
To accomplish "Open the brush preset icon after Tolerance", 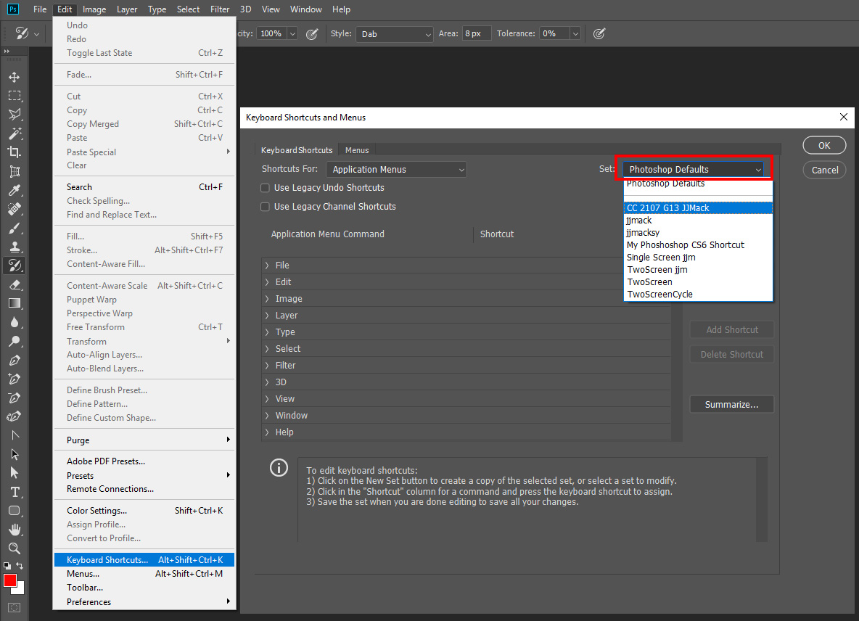I will point(599,33).
